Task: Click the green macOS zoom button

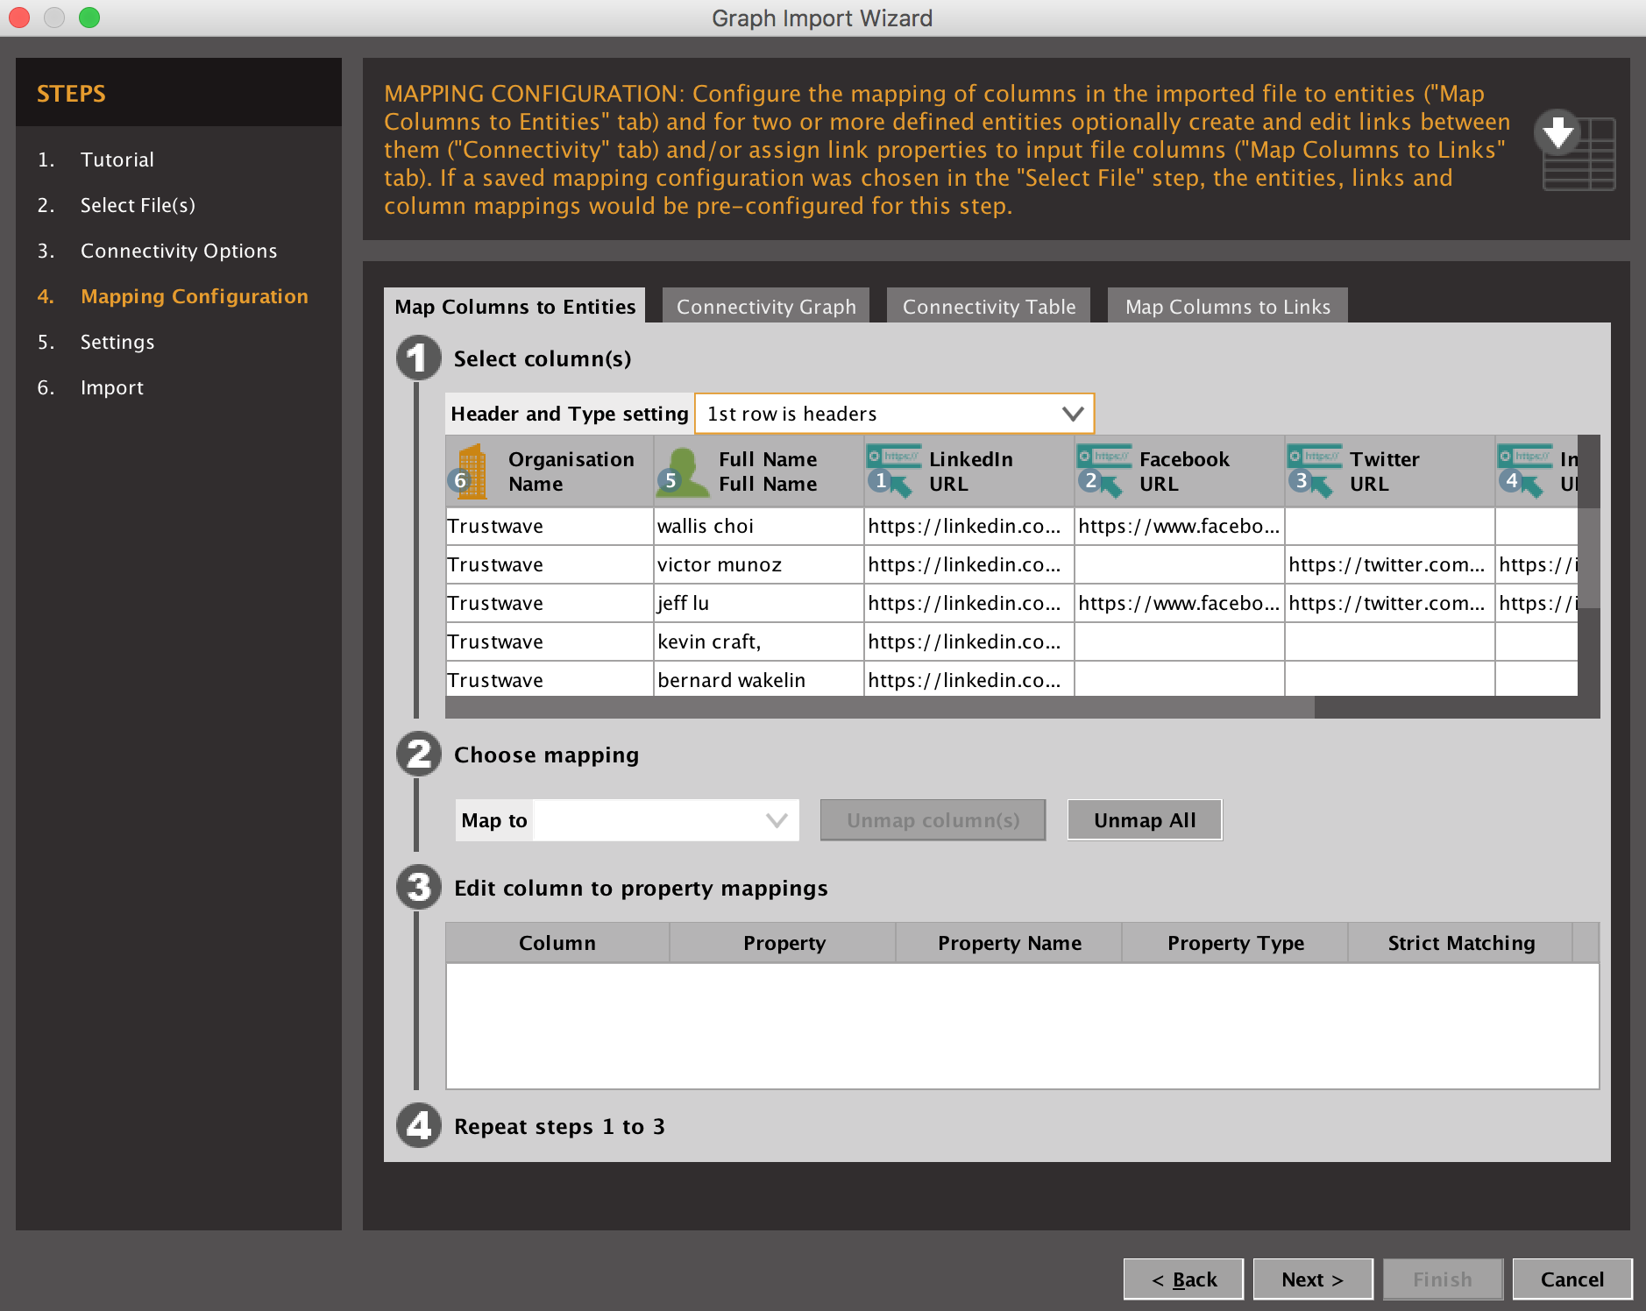Action: (89, 18)
